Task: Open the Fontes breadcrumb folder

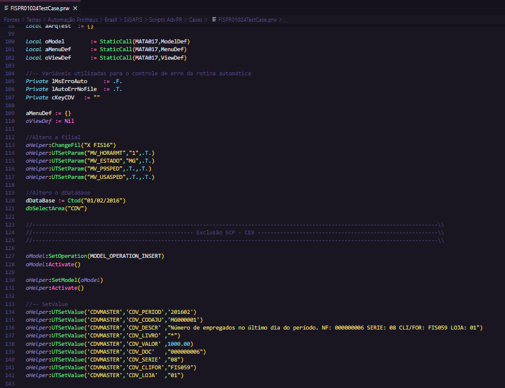Action: point(12,19)
